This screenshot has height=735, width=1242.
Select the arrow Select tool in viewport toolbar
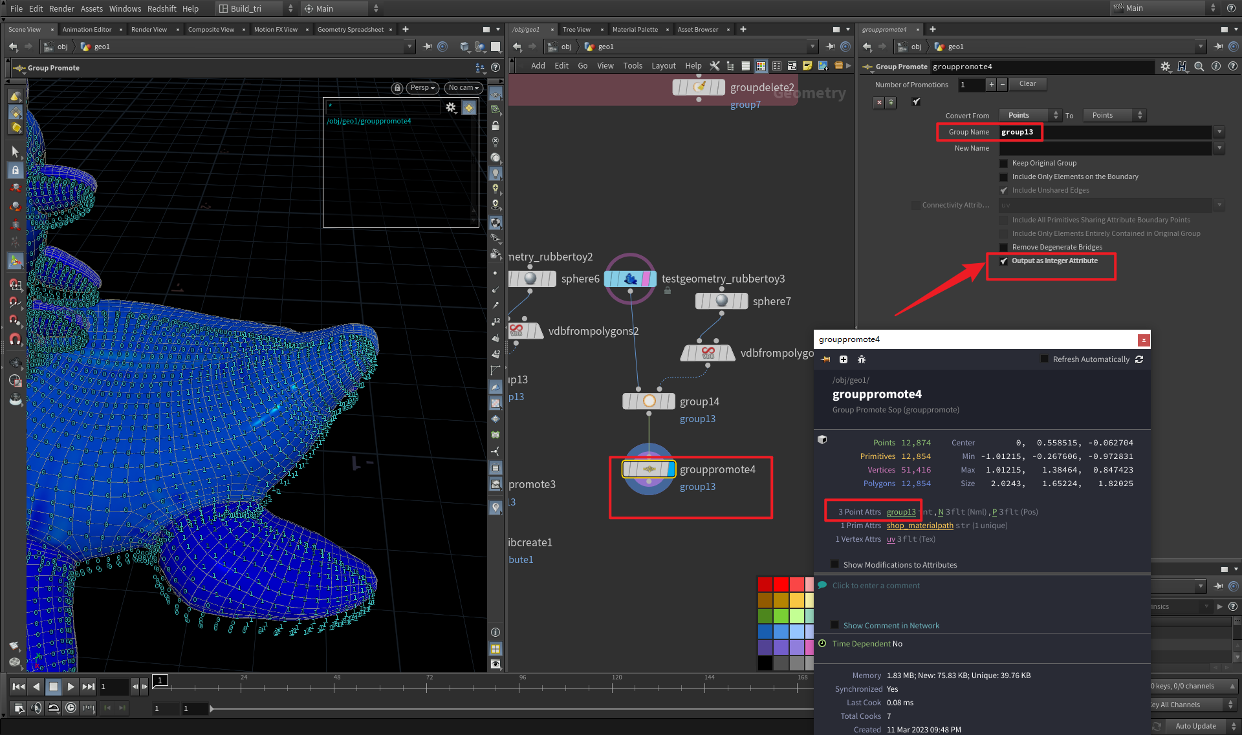tap(16, 152)
